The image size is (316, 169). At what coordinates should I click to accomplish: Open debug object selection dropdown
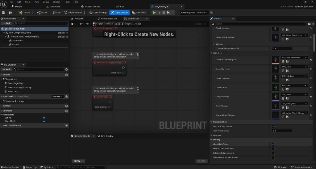click(x=194, y=12)
